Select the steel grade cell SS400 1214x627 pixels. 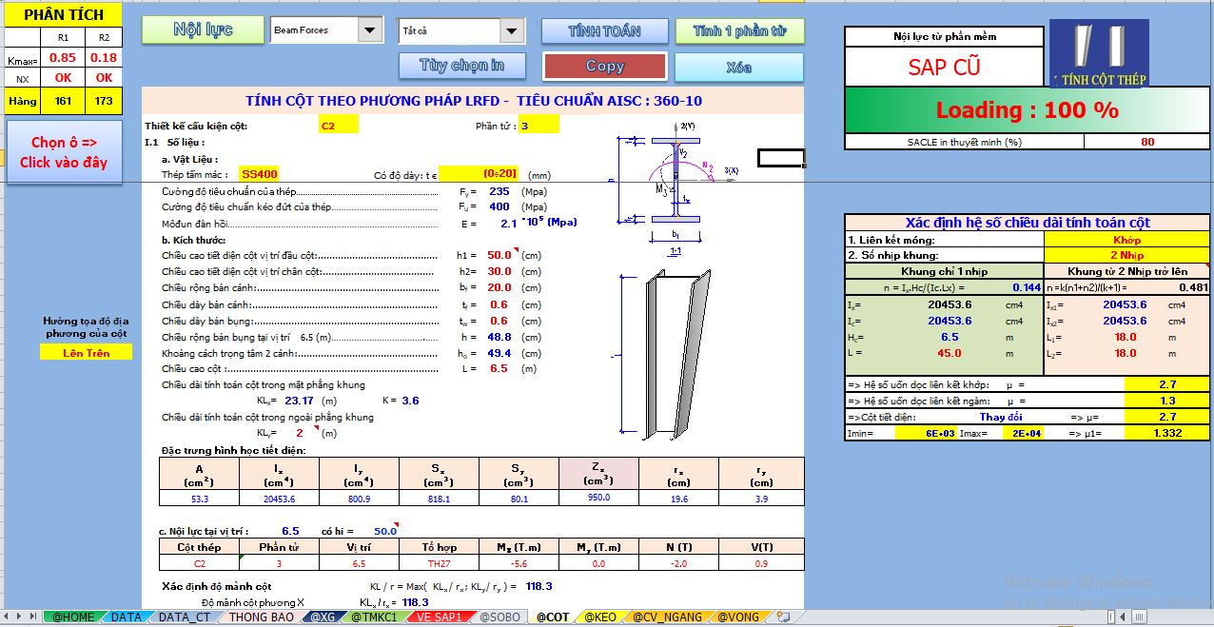259,174
